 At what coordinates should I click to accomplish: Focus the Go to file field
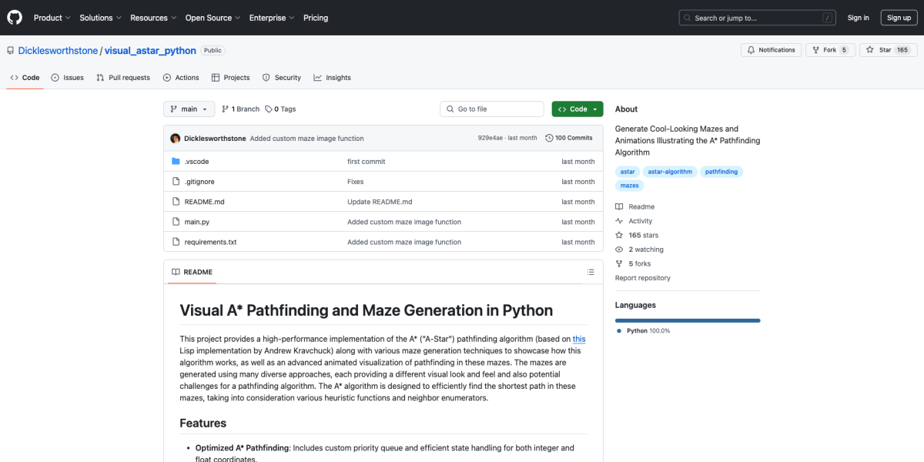click(x=493, y=109)
